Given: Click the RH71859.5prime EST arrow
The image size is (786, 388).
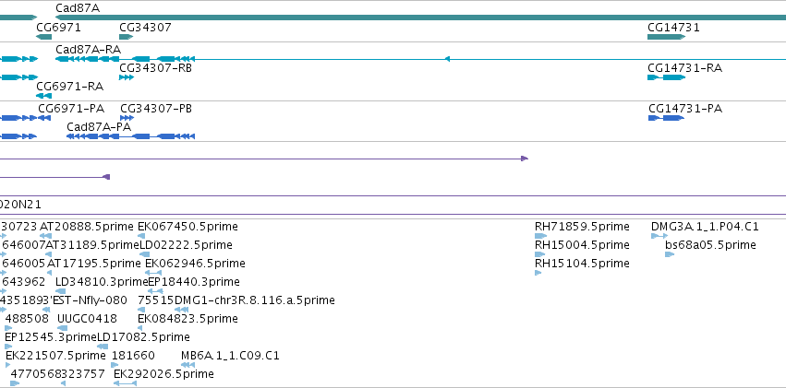Looking at the screenshot, I should (x=541, y=236).
